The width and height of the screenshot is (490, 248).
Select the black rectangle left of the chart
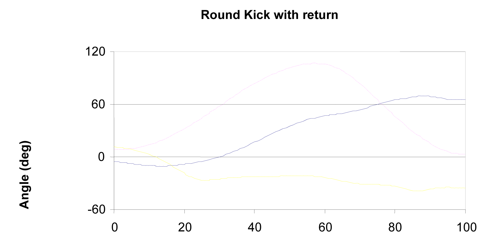coord(35,165)
